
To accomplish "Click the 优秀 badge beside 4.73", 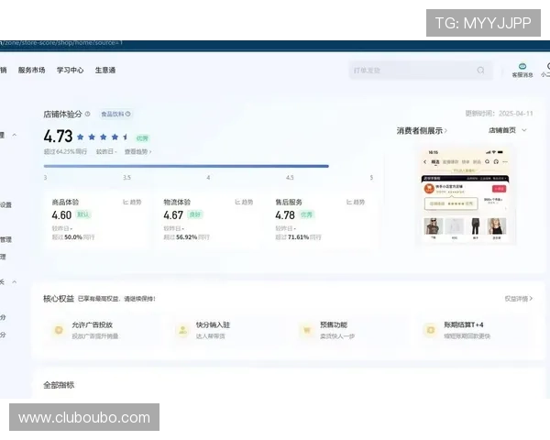I will [142, 138].
